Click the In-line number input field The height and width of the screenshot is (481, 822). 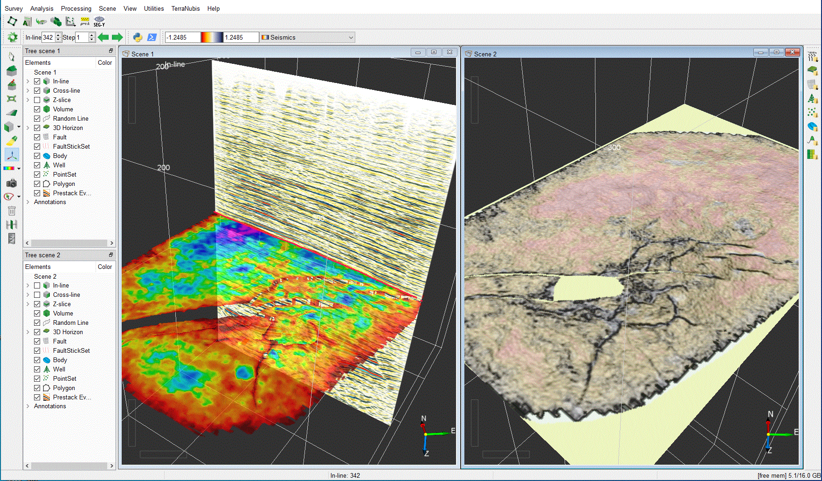coord(48,37)
